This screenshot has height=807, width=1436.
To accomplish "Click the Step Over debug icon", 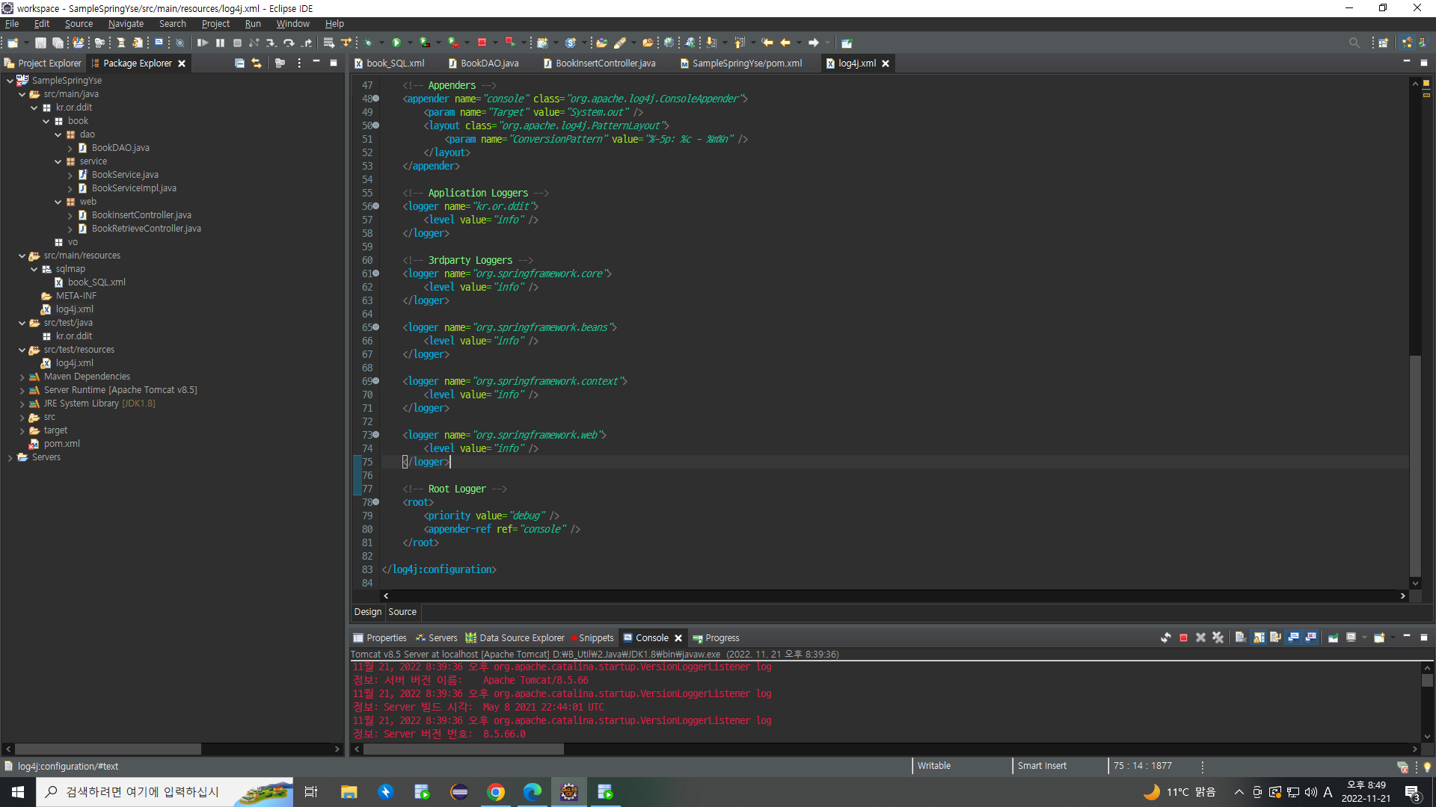I will click(289, 43).
